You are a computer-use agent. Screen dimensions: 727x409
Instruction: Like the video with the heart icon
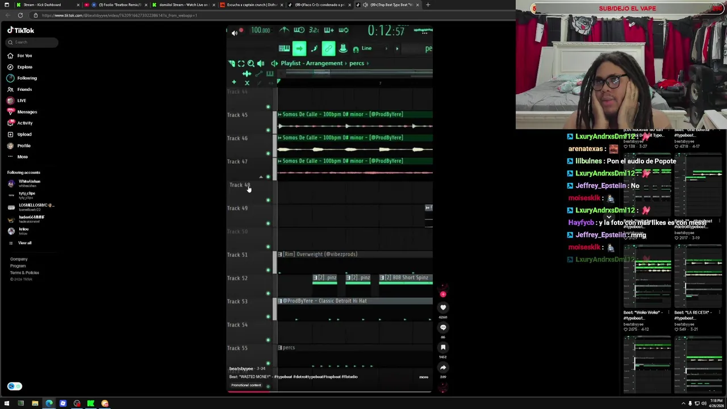(443, 307)
